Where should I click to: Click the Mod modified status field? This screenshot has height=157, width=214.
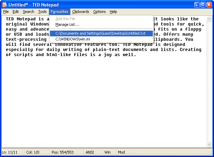tap(123, 152)
